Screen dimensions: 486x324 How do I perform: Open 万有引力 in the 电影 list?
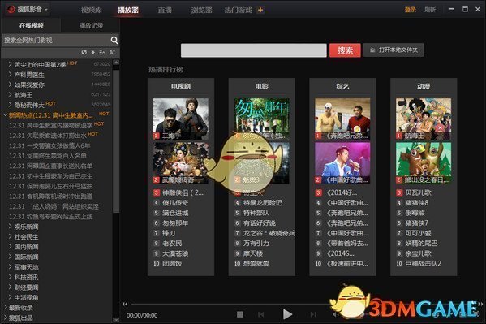pyautogui.click(x=256, y=244)
